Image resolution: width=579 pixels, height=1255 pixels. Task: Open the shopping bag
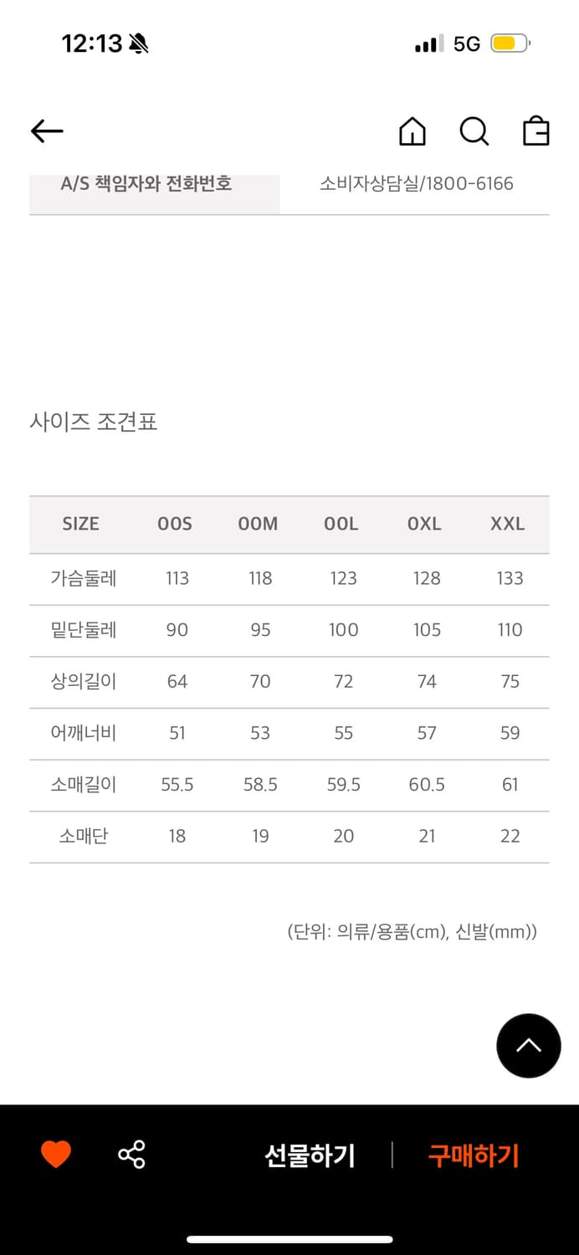coord(535,131)
